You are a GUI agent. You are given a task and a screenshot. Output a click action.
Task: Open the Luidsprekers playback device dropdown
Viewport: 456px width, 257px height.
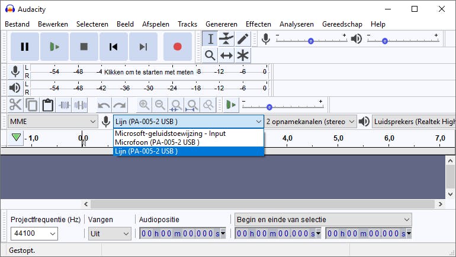click(x=414, y=122)
